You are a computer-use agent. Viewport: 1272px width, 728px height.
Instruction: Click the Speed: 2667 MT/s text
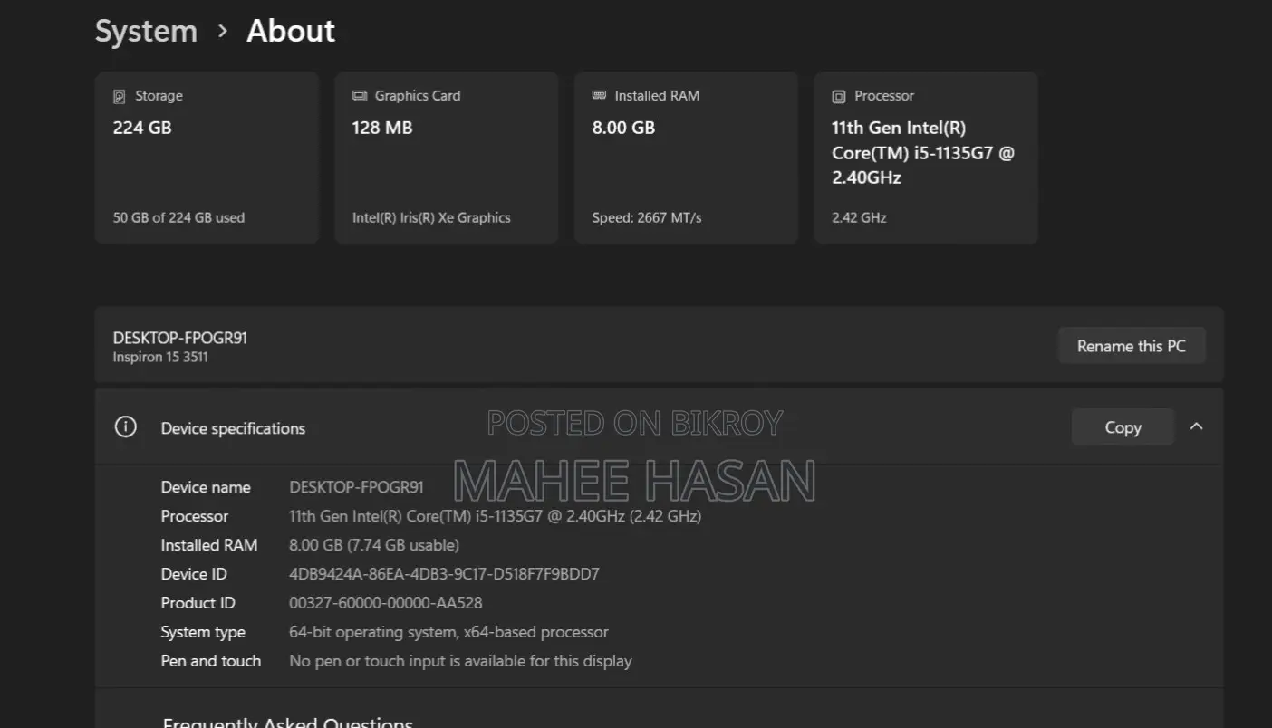tap(647, 217)
